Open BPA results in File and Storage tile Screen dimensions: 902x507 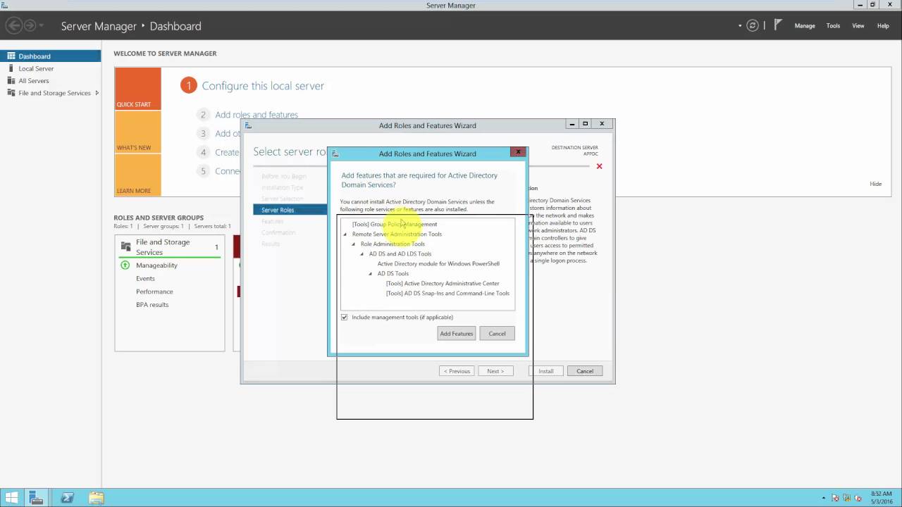coord(152,305)
